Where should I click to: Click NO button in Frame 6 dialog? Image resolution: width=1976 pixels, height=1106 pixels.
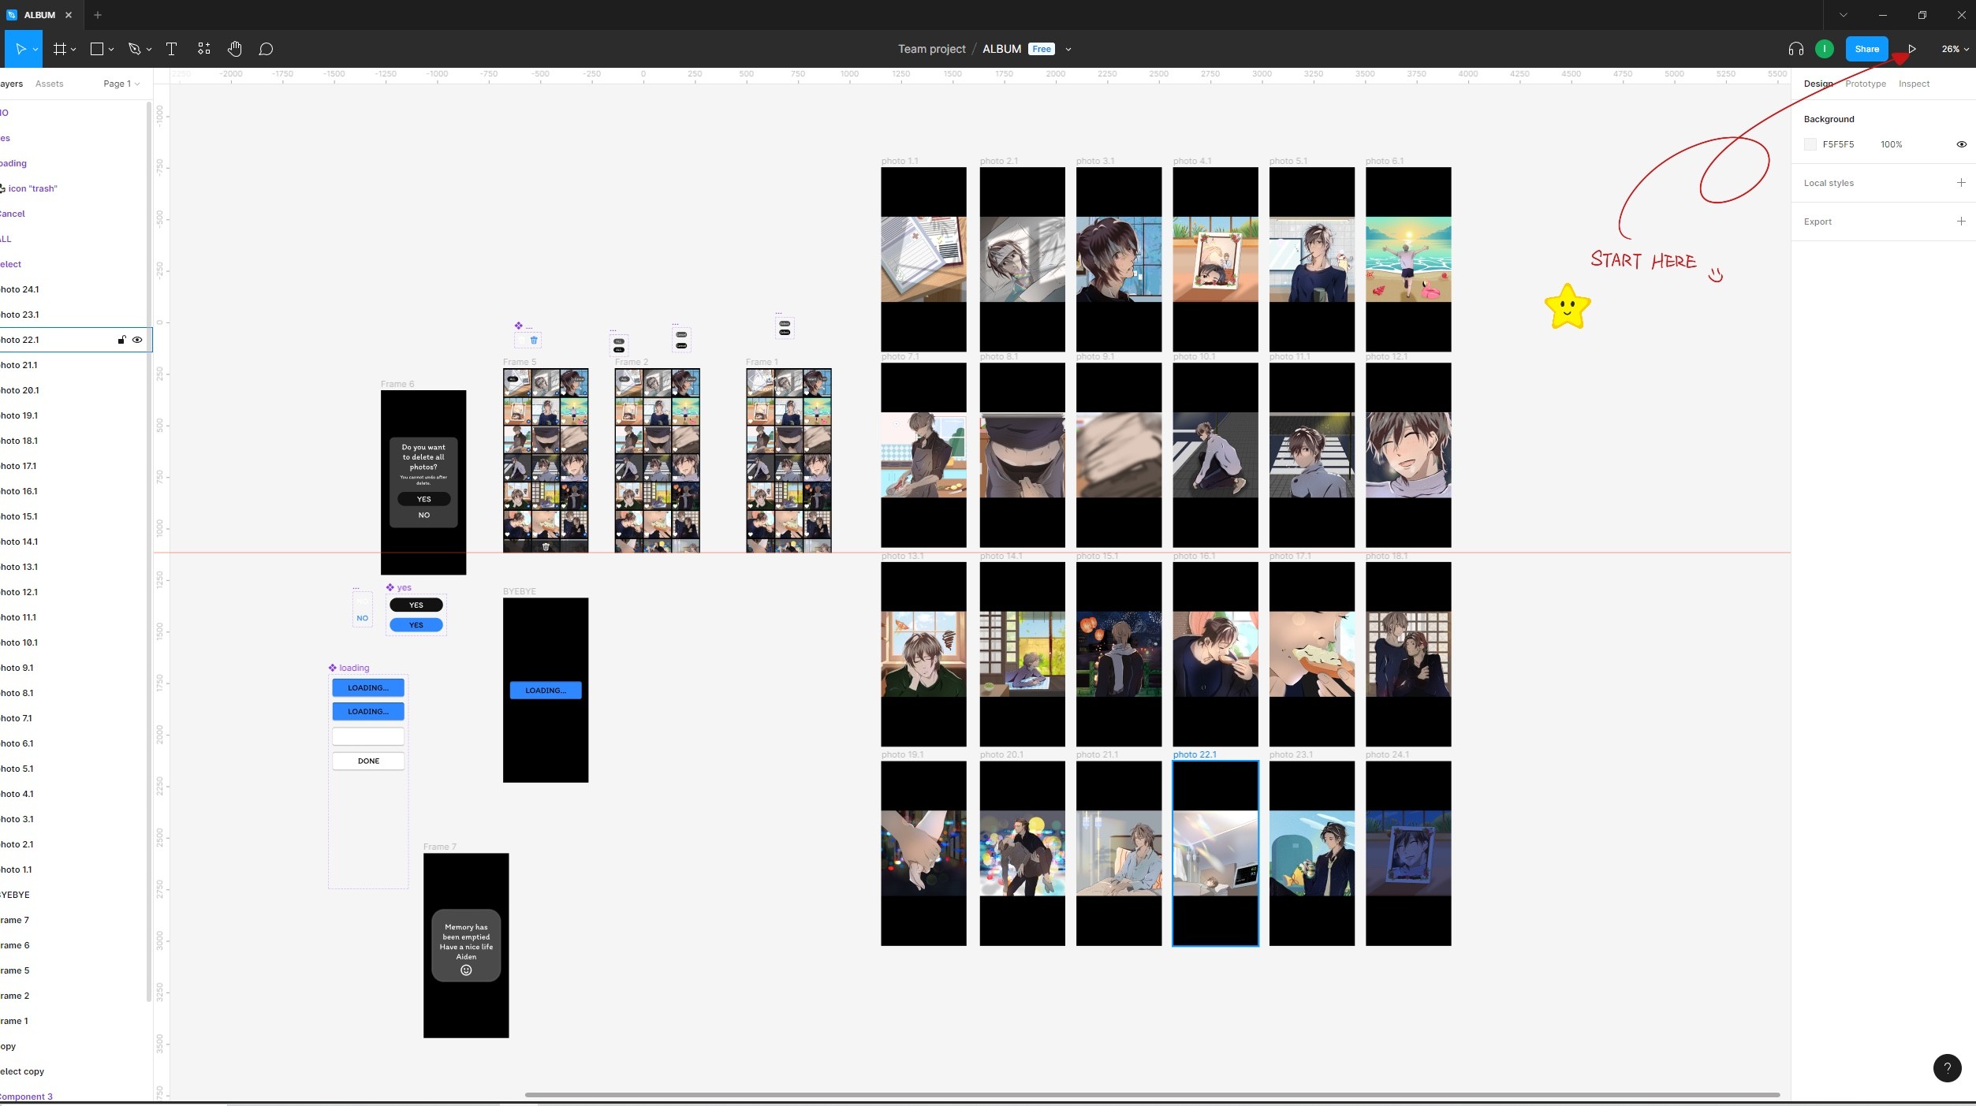click(423, 516)
